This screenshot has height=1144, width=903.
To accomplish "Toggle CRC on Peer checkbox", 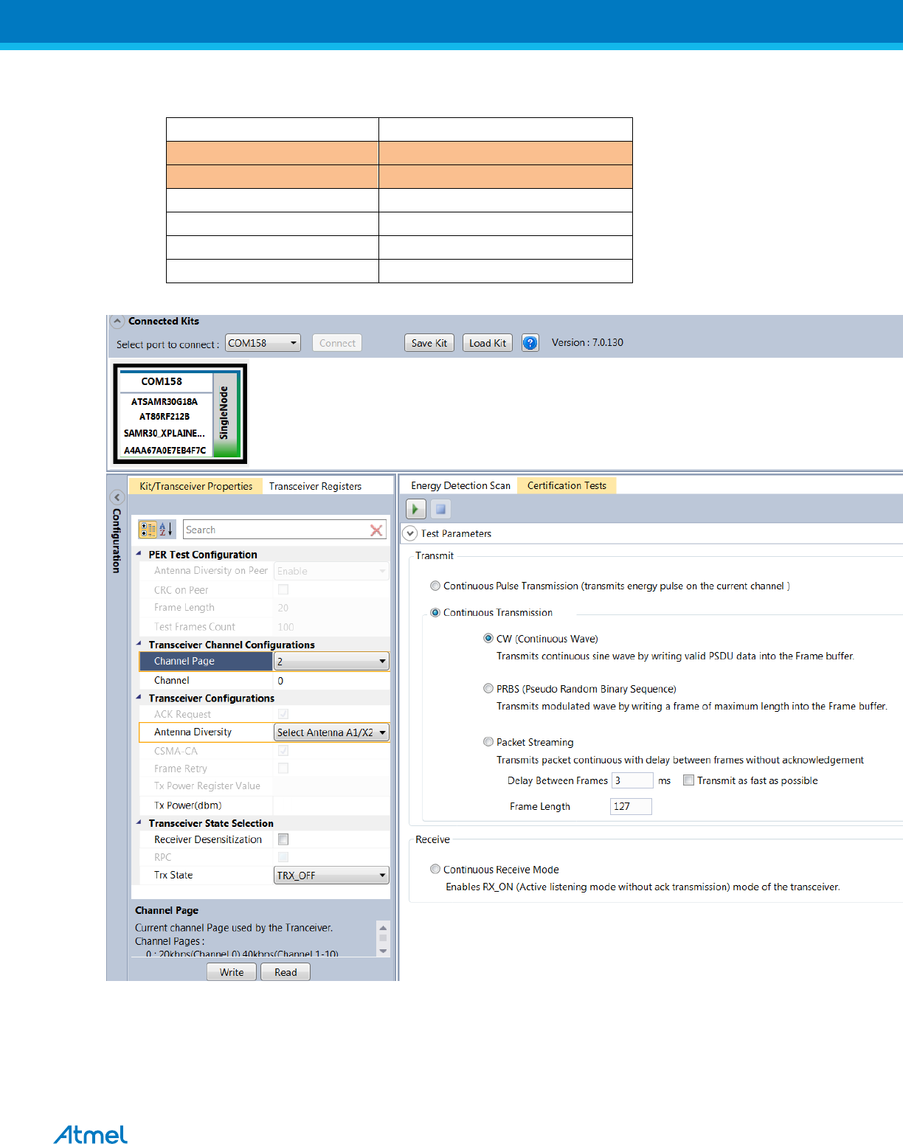I will point(283,590).
